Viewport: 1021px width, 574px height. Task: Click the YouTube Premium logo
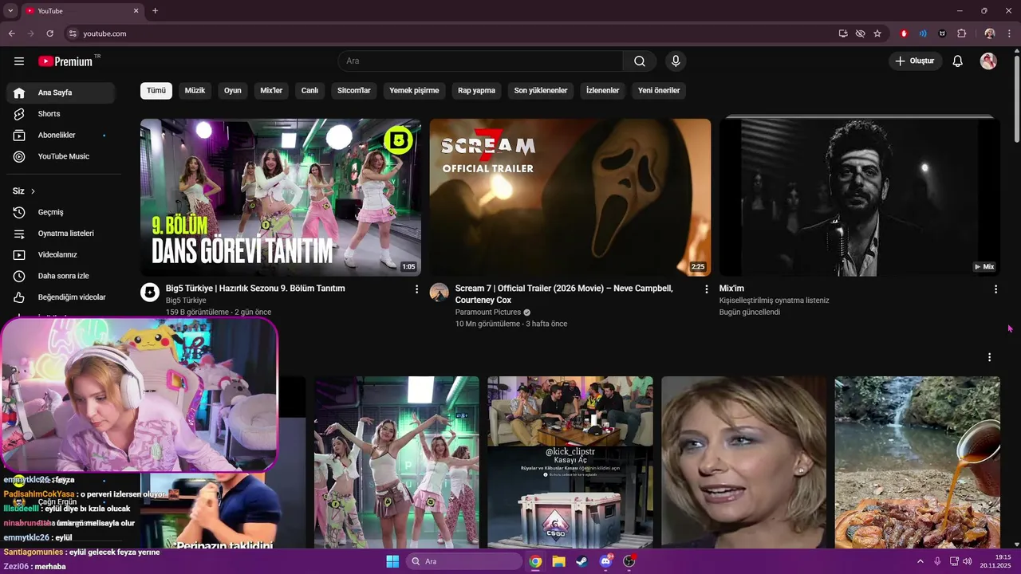point(65,61)
